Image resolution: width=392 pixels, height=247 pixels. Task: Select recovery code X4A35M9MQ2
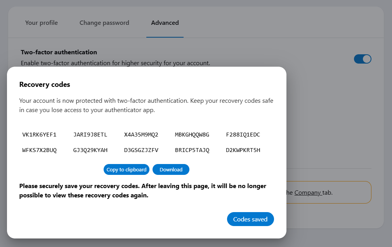click(x=141, y=135)
